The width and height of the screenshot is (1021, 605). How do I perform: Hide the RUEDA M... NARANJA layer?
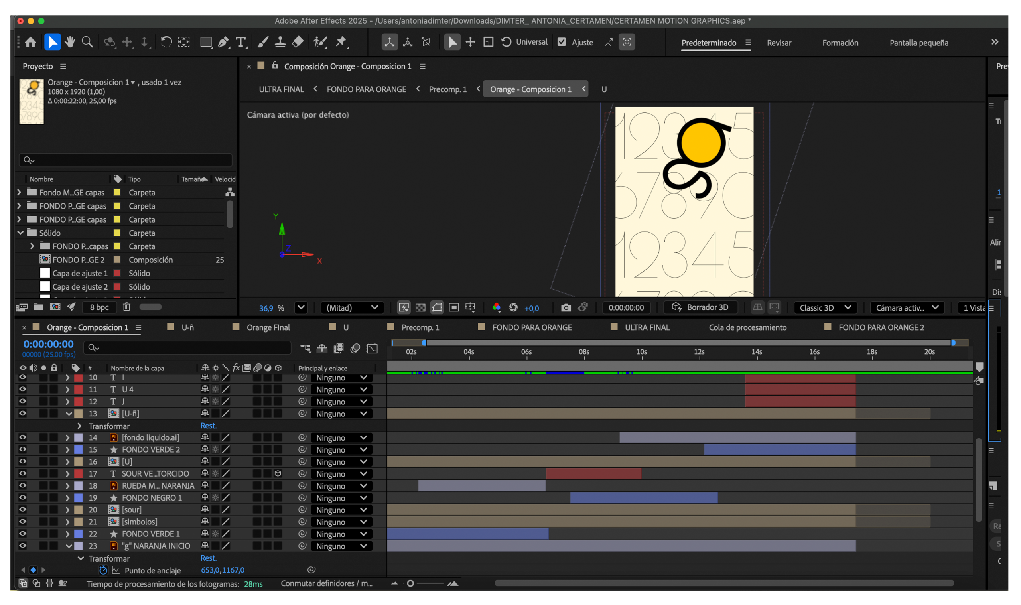click(22, 485)
